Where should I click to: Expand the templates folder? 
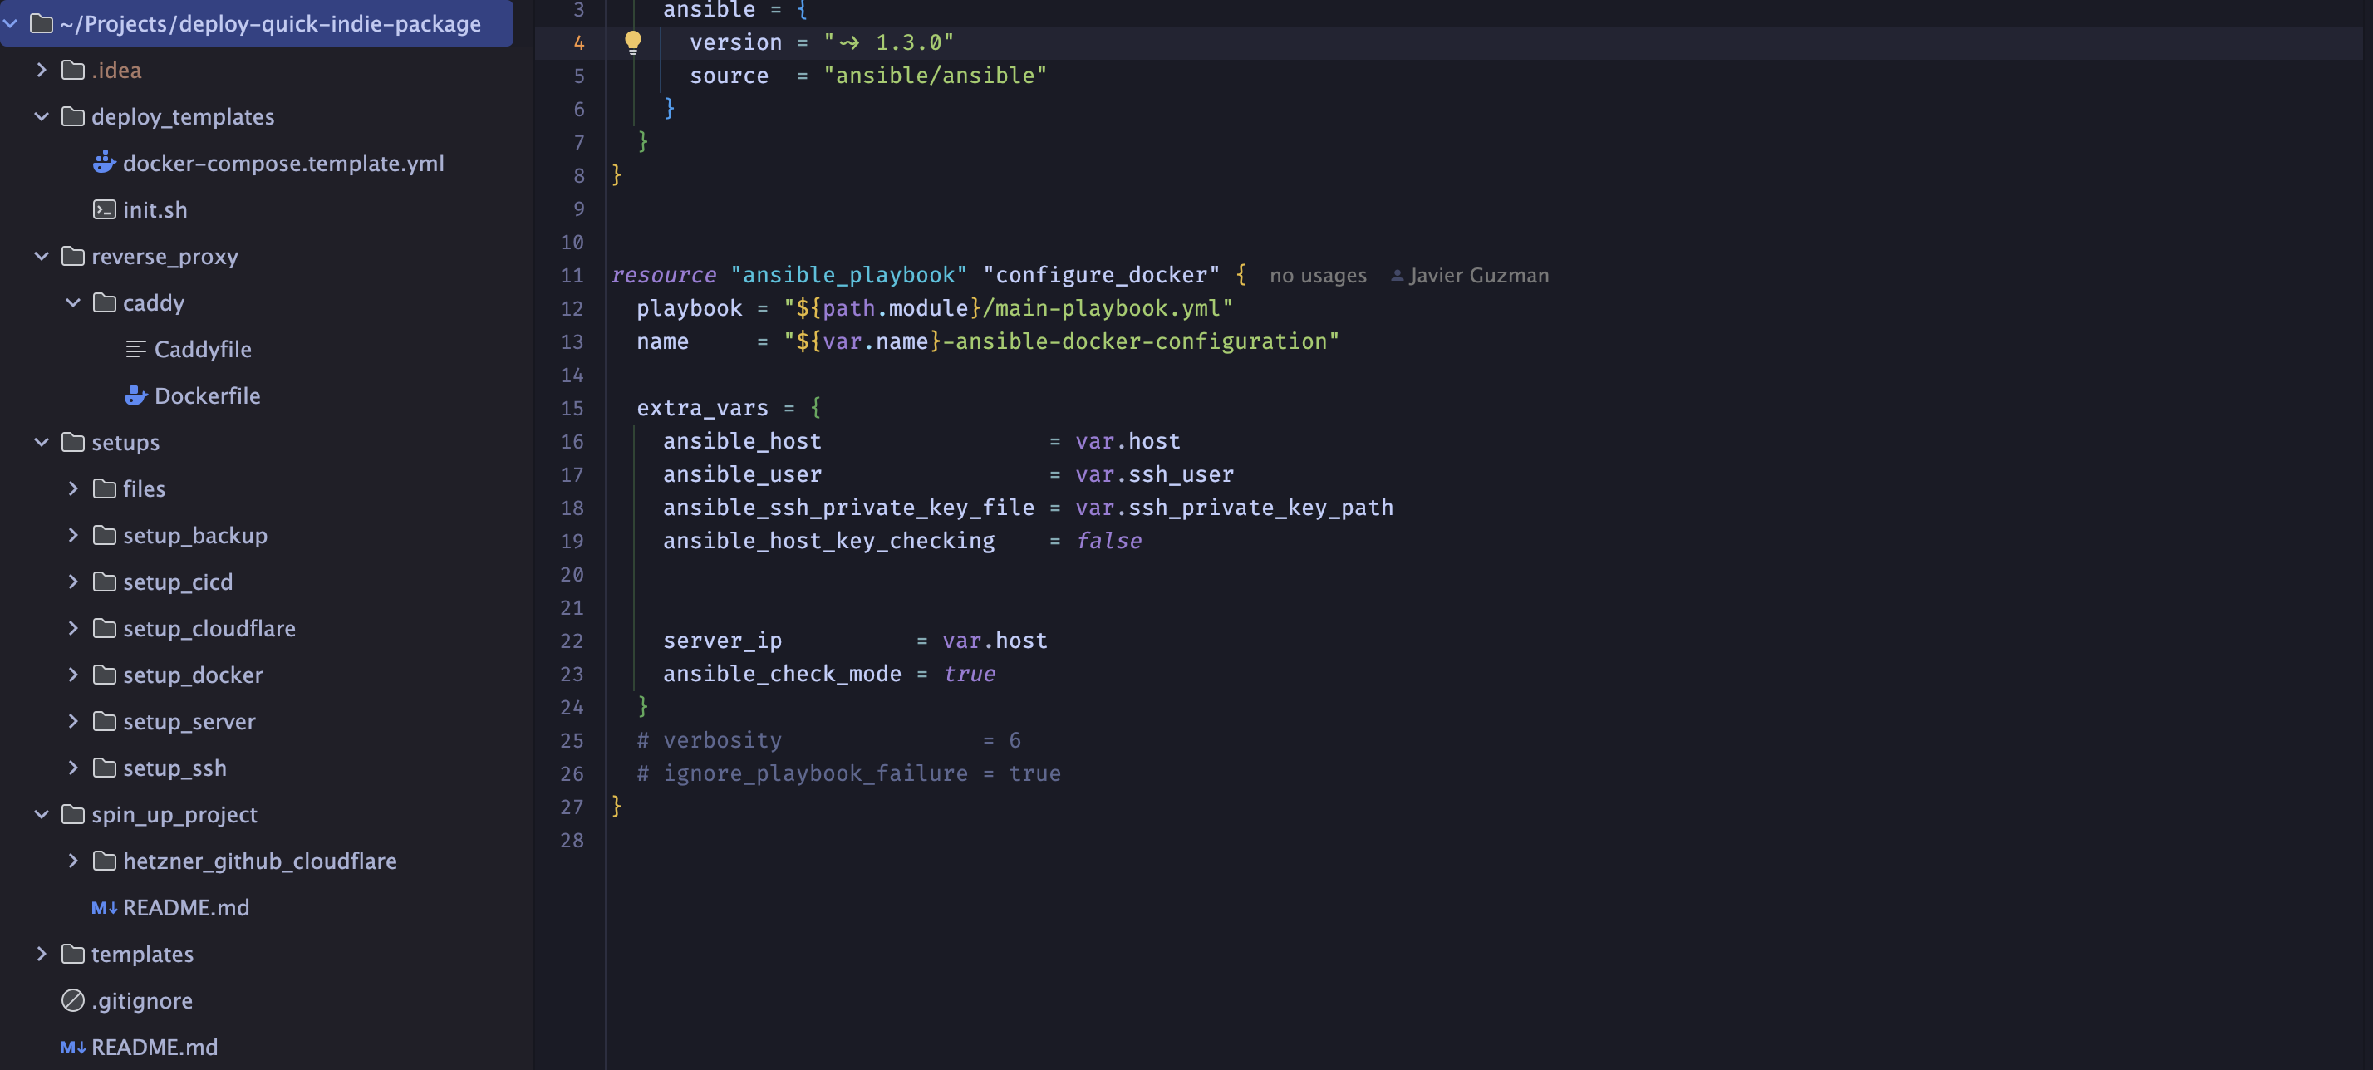click(42, 954)
